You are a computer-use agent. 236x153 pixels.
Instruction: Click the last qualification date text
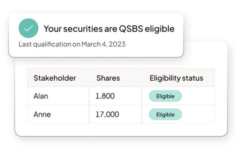click(72, 44)
